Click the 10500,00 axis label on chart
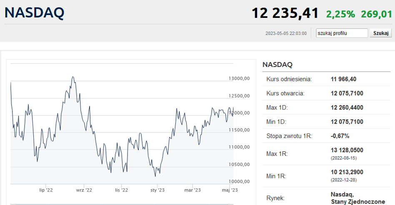Screen dimensions: 395x205 coord(239,165)
